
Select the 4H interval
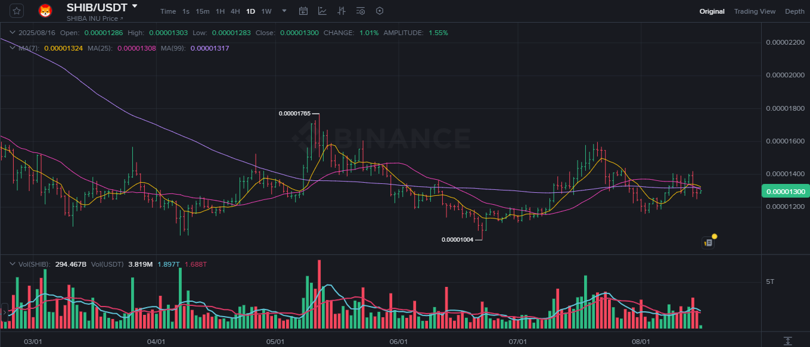(235, 11)
